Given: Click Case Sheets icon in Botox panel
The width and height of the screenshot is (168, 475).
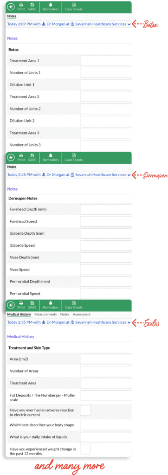Looking at the screenshot, I should (x=74, y=6).
